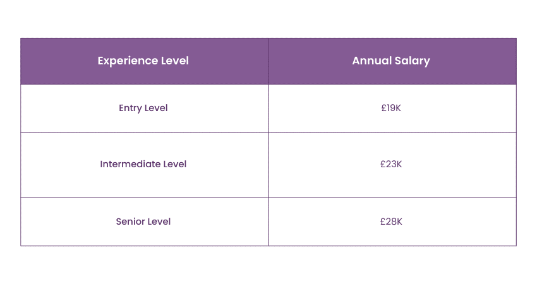Click the word "Annual" in the header
The image size is (537, 284).
[371, 61]
